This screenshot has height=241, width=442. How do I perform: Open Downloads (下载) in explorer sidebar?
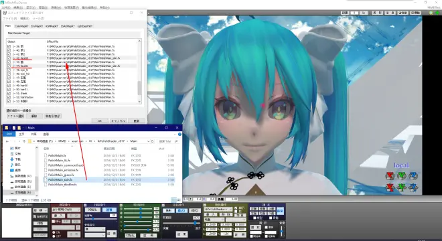[x=16, y=159]
